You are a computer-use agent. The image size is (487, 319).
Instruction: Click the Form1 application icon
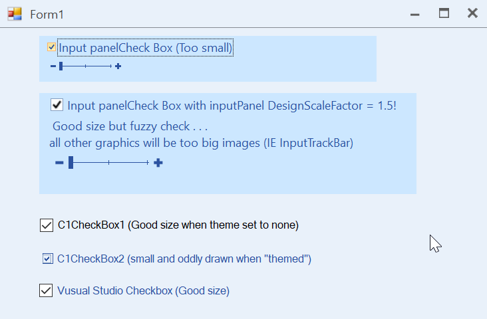[x=15, y=13]
